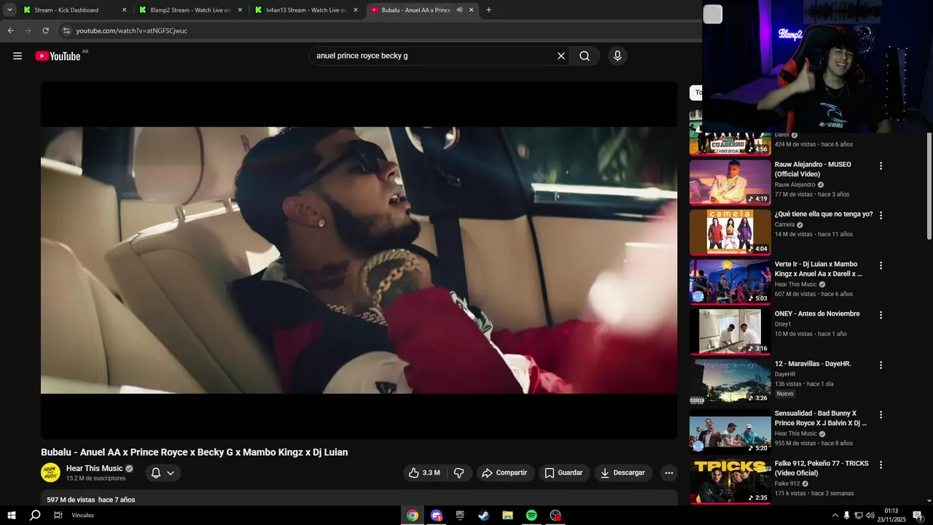Open OBS Studio from the taskbar

pyautogui.click(x=555, y=516)
